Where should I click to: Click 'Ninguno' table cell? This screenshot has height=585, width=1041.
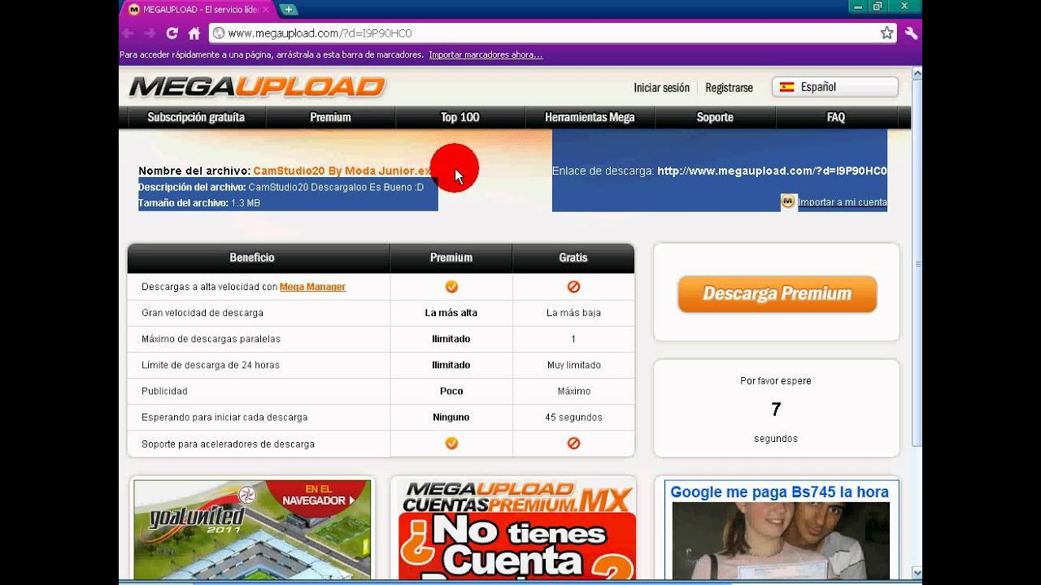451,418
